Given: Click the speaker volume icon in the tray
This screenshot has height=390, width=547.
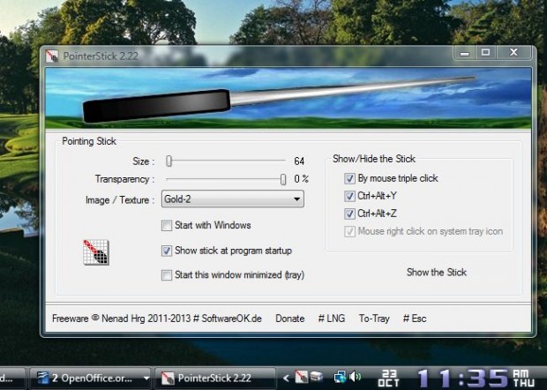Looking at the screenshot, I should click(x=355, y=377).
